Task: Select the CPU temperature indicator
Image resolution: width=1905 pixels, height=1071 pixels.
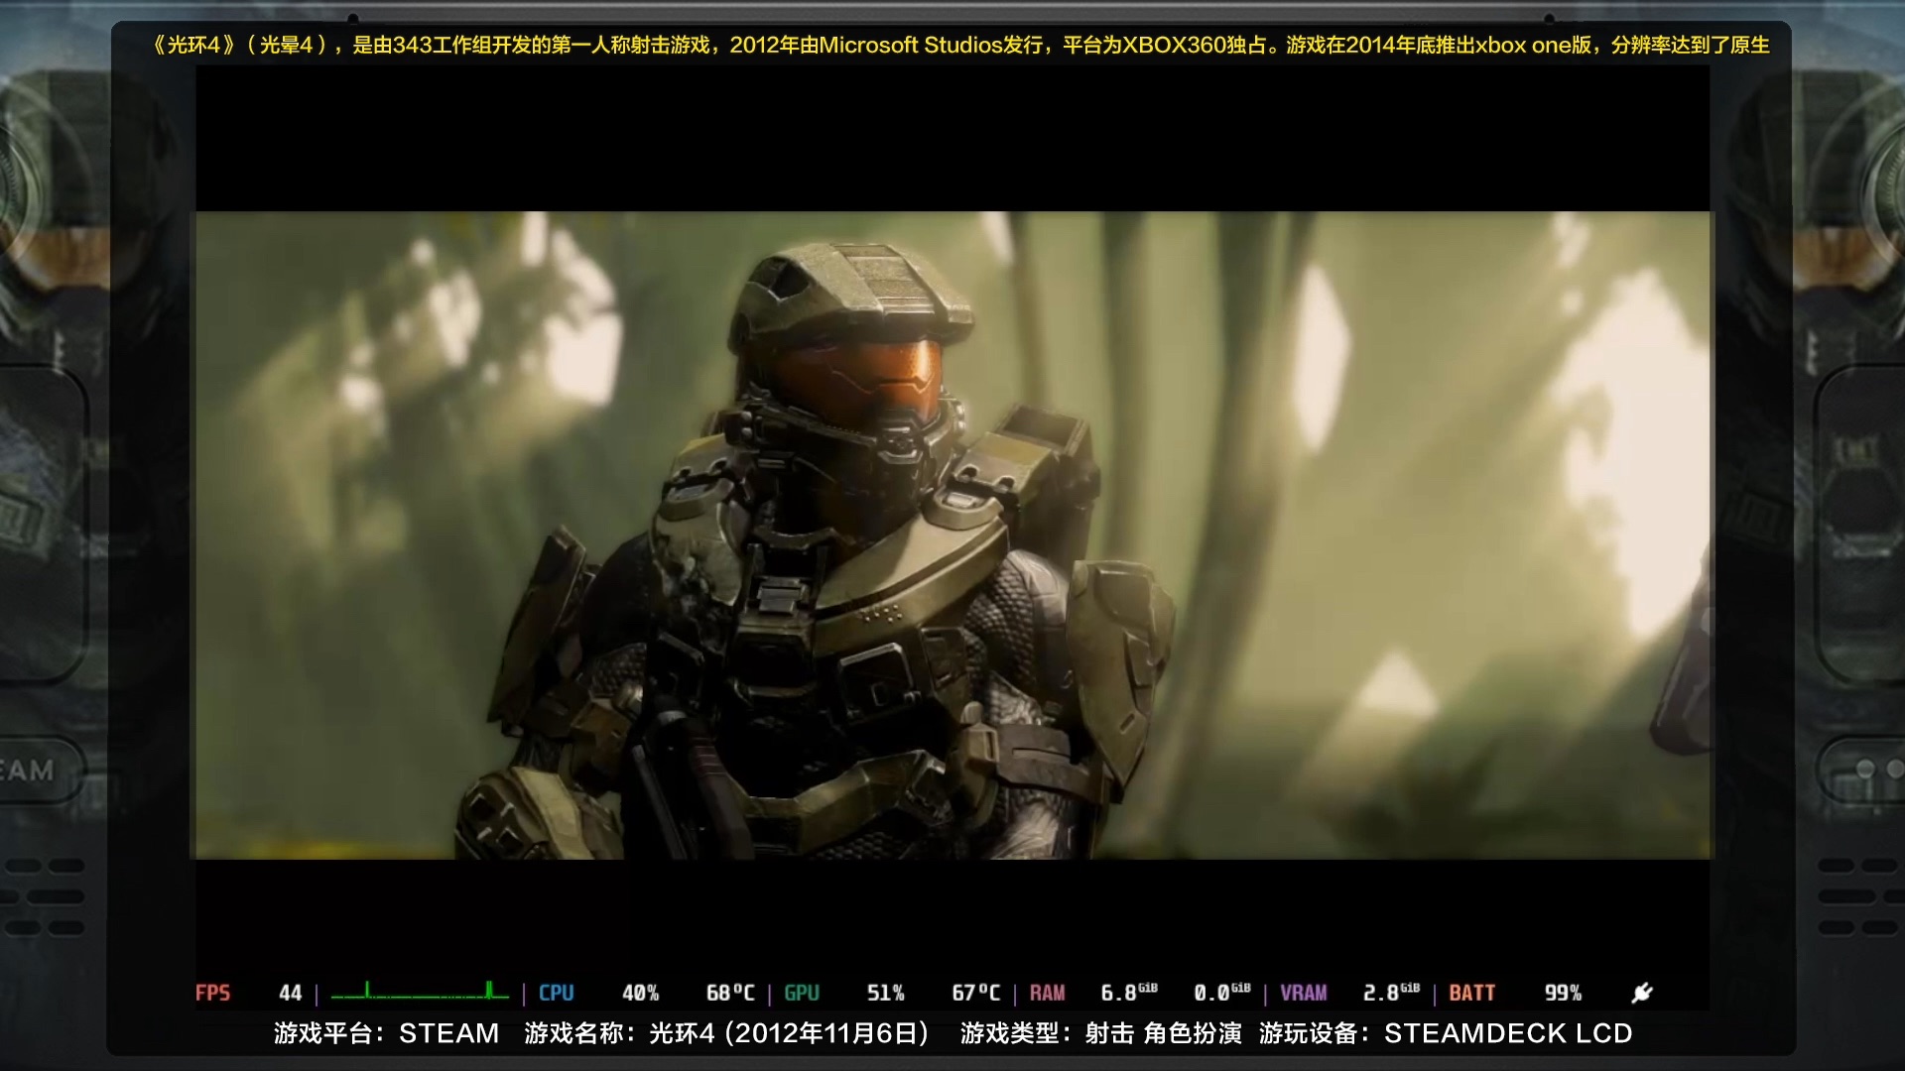Action: [x=730, y=992]
